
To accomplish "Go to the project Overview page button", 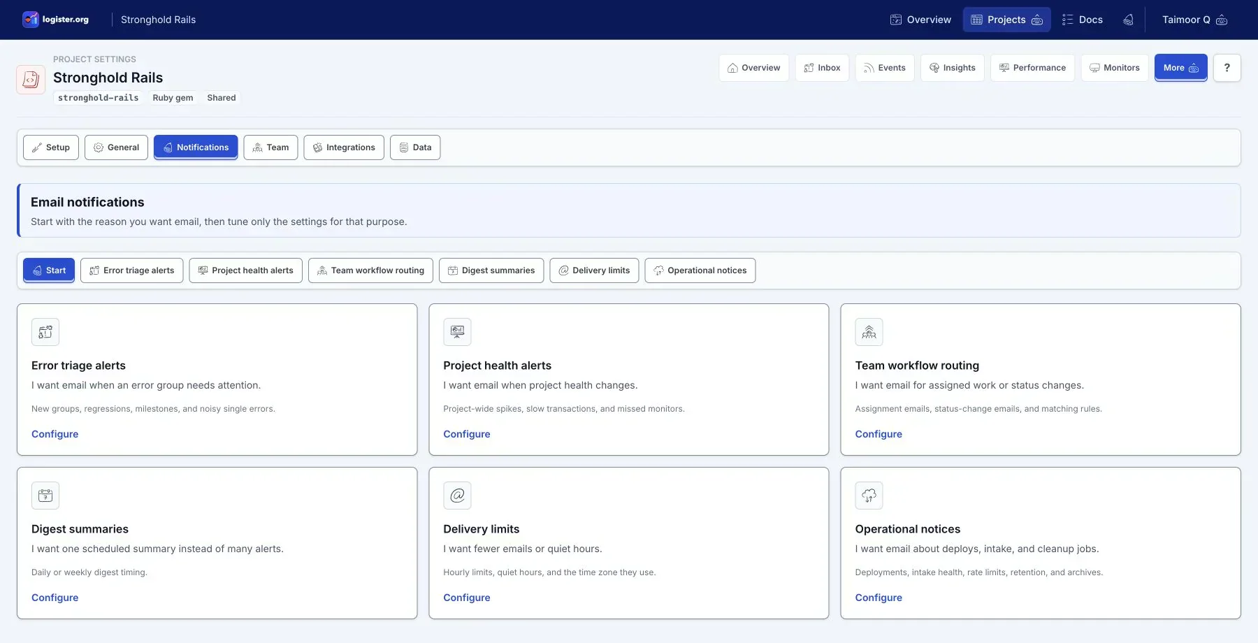I will (753, 68).
